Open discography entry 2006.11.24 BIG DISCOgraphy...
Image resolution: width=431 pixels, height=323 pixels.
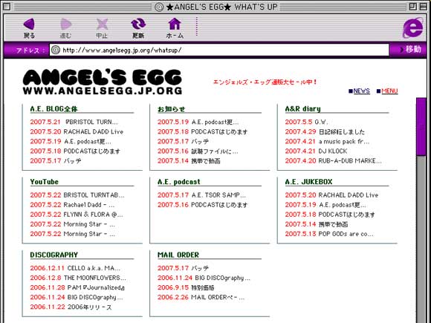pyautogui.click(x=77, y=297)
